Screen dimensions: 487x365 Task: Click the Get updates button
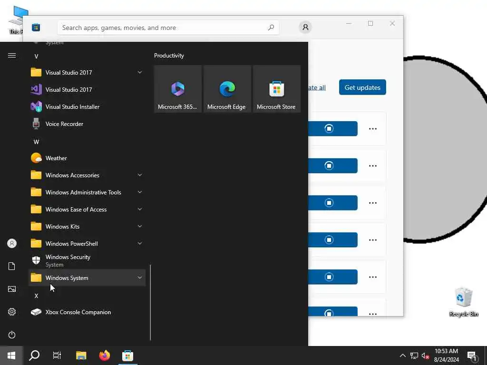click(x=362, y=87)
